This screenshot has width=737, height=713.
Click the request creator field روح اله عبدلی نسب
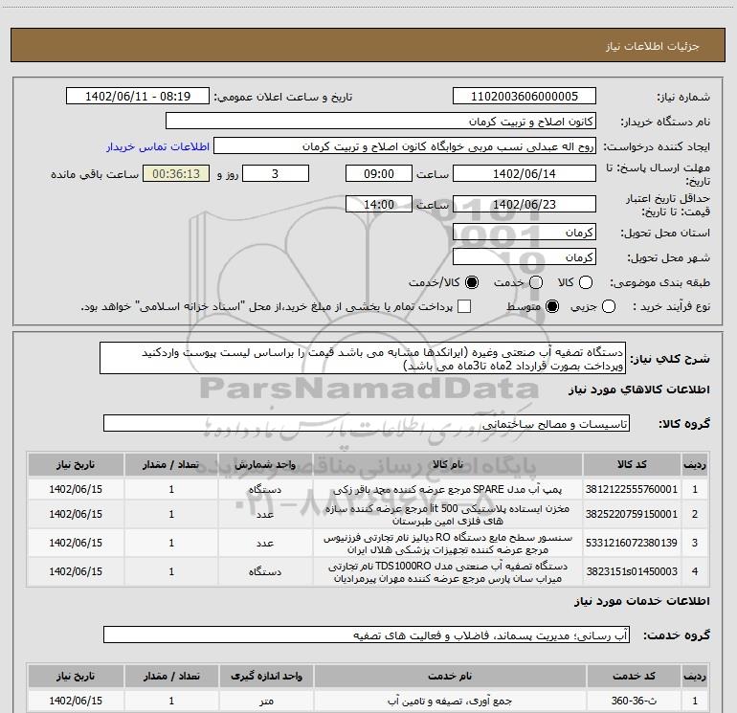[x=405, y=145]
